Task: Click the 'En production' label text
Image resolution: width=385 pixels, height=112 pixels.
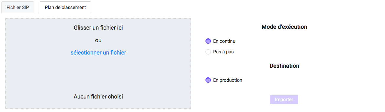Action: pos(228,80)
